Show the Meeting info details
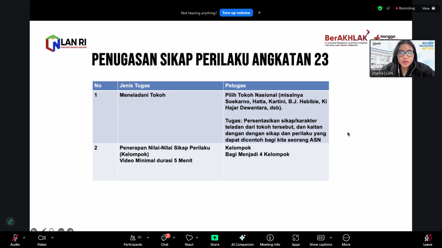Screen dimensions: 442x248 pos(270,240)
